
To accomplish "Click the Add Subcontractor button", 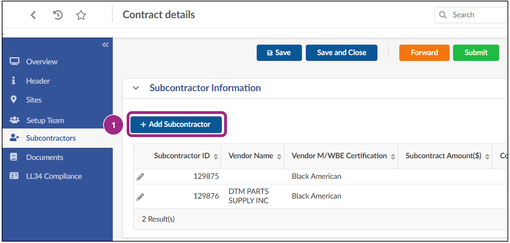I will click(x=176, y=124).
